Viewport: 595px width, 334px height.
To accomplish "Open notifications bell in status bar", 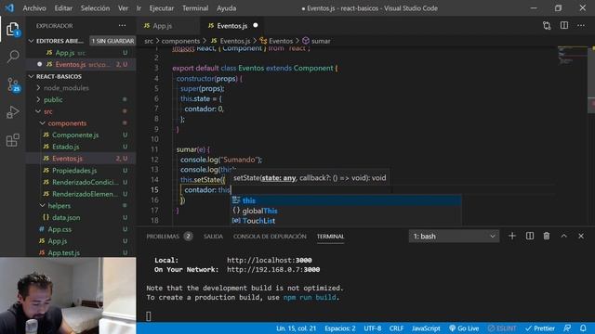I will click(583, 328).
